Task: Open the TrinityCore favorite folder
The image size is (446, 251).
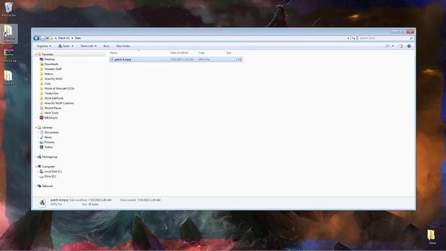Action: coord(51,93)
